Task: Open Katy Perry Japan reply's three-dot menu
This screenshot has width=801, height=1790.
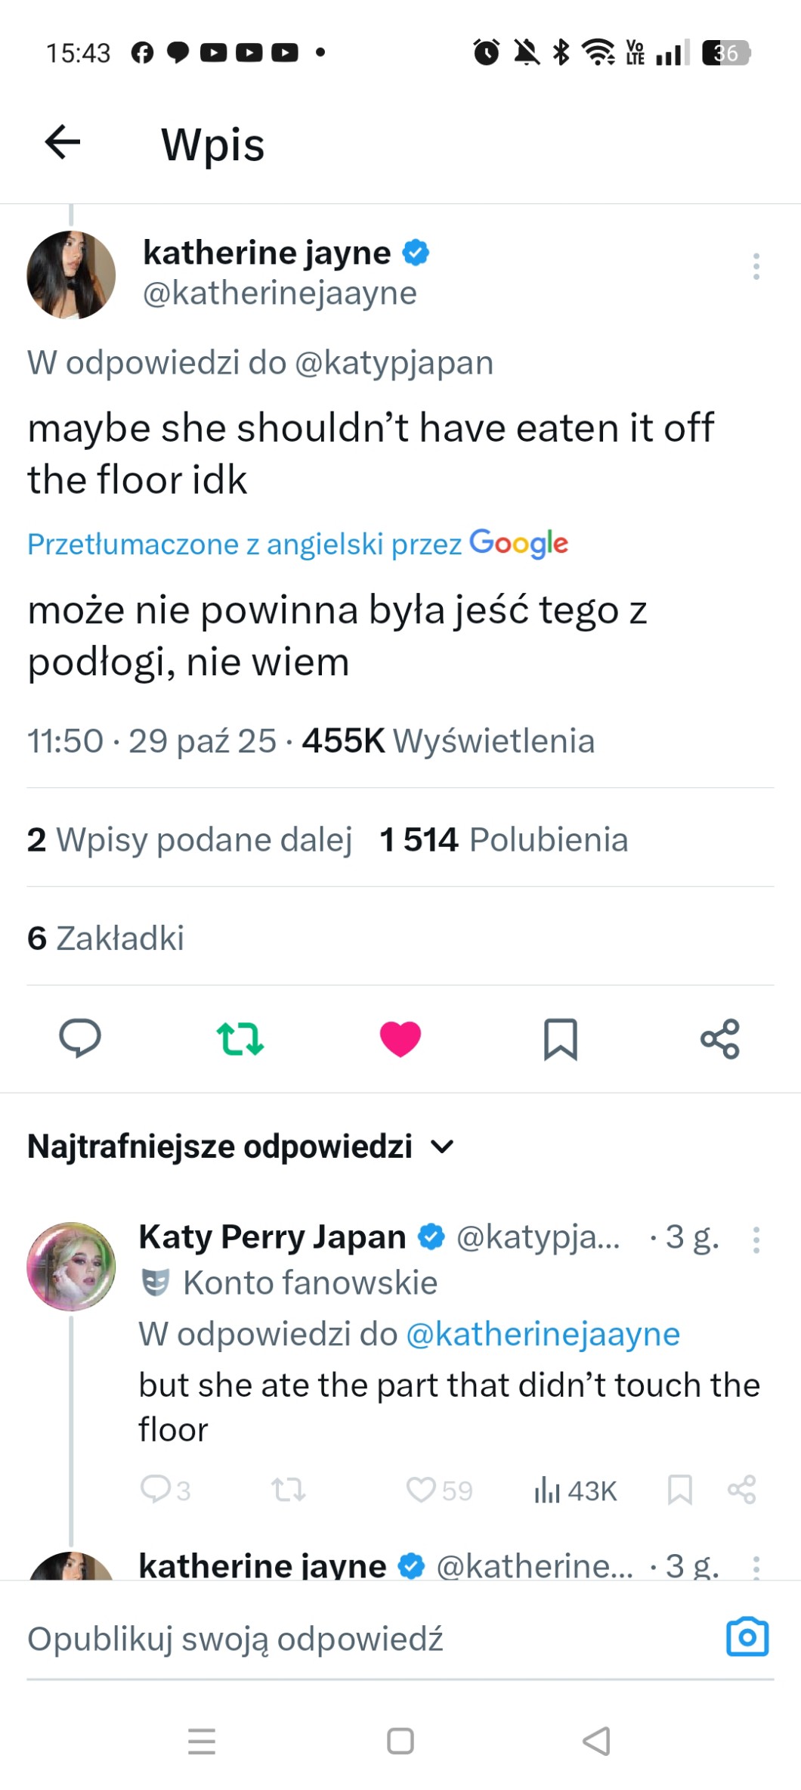Action: (x=756, y=1240)
